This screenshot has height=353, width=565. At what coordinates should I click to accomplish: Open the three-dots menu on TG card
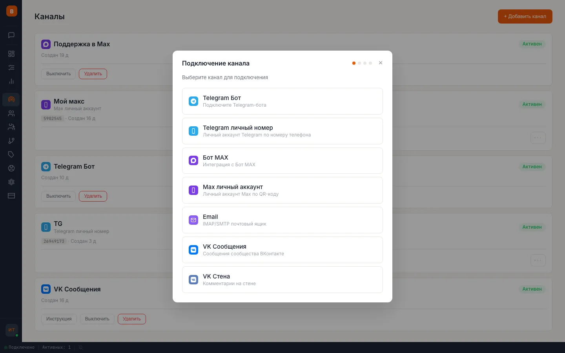(538, 260)
